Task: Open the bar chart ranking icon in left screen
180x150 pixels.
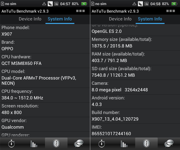Action: point(34,144)
